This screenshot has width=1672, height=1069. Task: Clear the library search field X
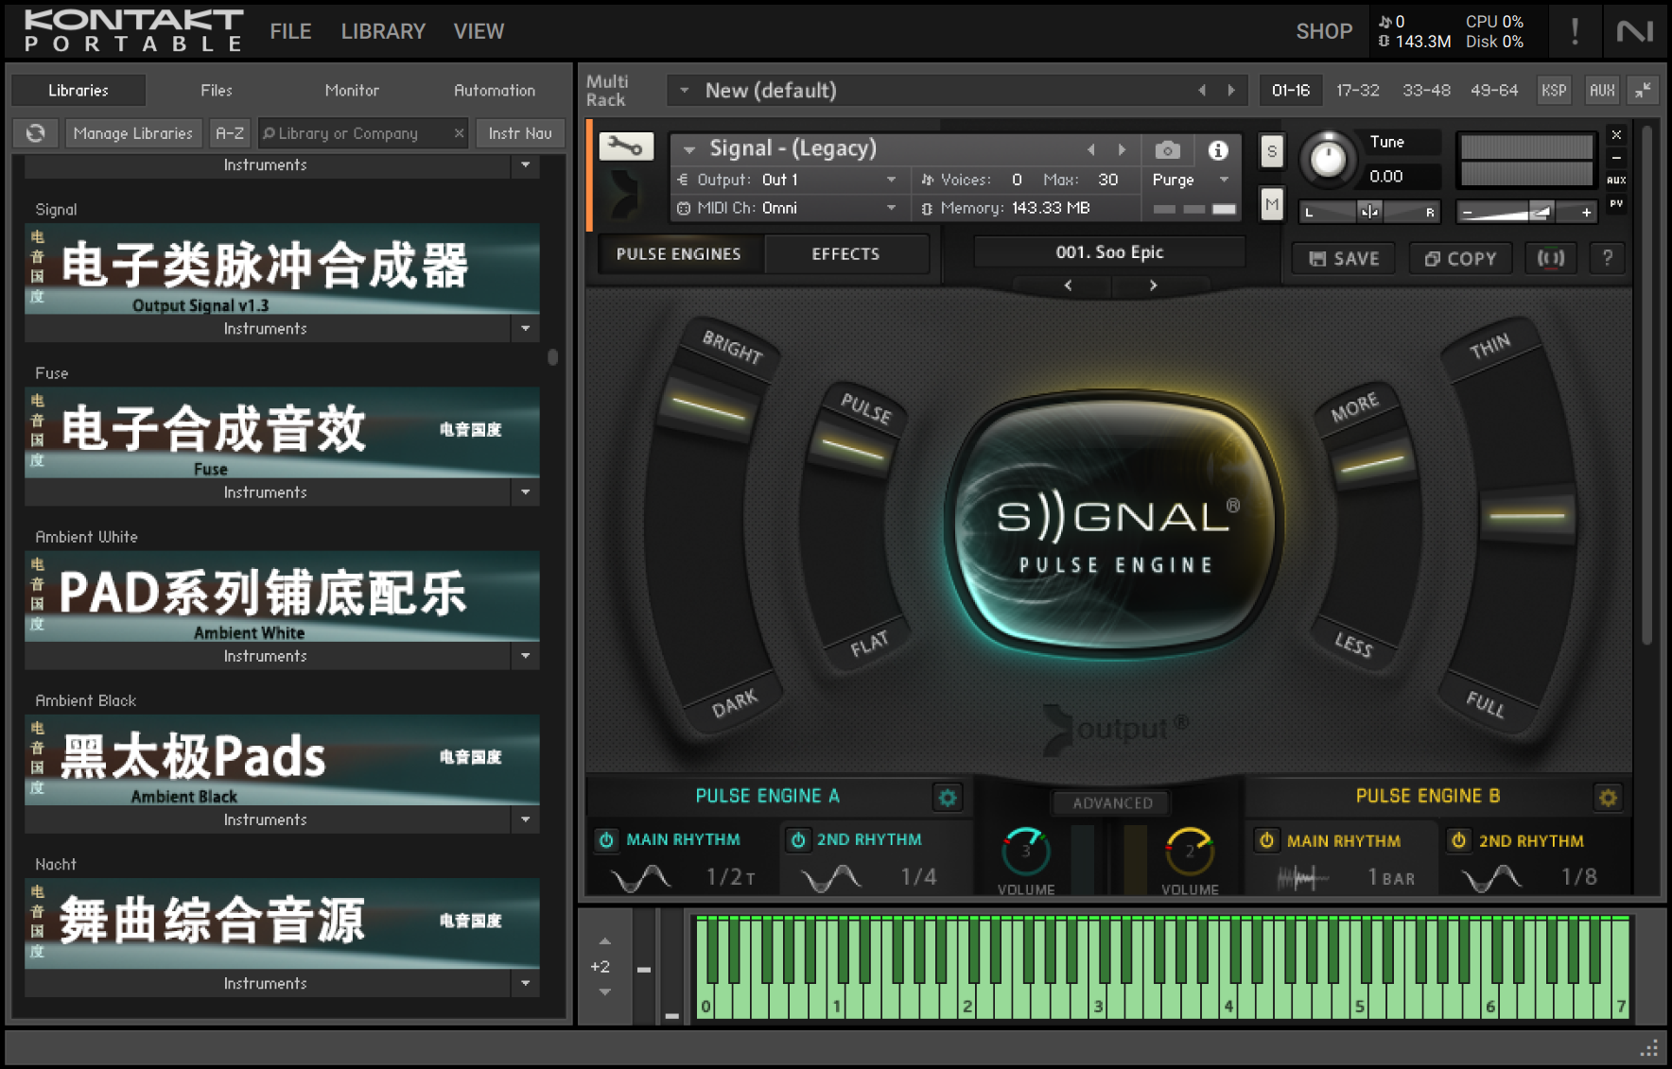pos(459,133)
